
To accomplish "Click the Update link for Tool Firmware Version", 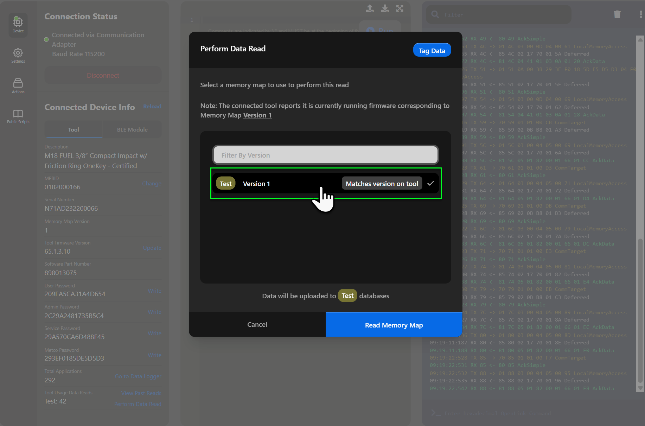I will click(152, 248).
